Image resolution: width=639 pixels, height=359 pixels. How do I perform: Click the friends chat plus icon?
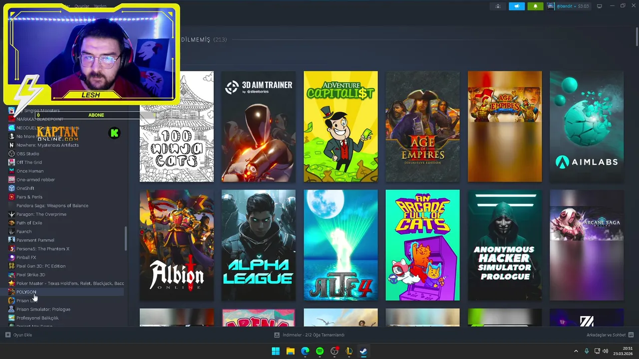pos(631,335)
